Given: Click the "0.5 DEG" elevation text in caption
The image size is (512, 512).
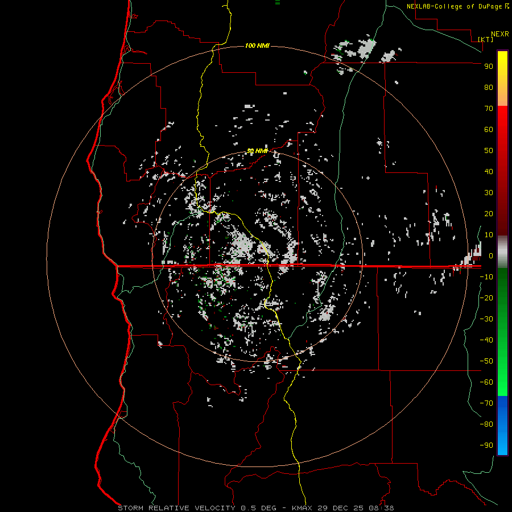Looking at the screenshot, I should 259,508.
